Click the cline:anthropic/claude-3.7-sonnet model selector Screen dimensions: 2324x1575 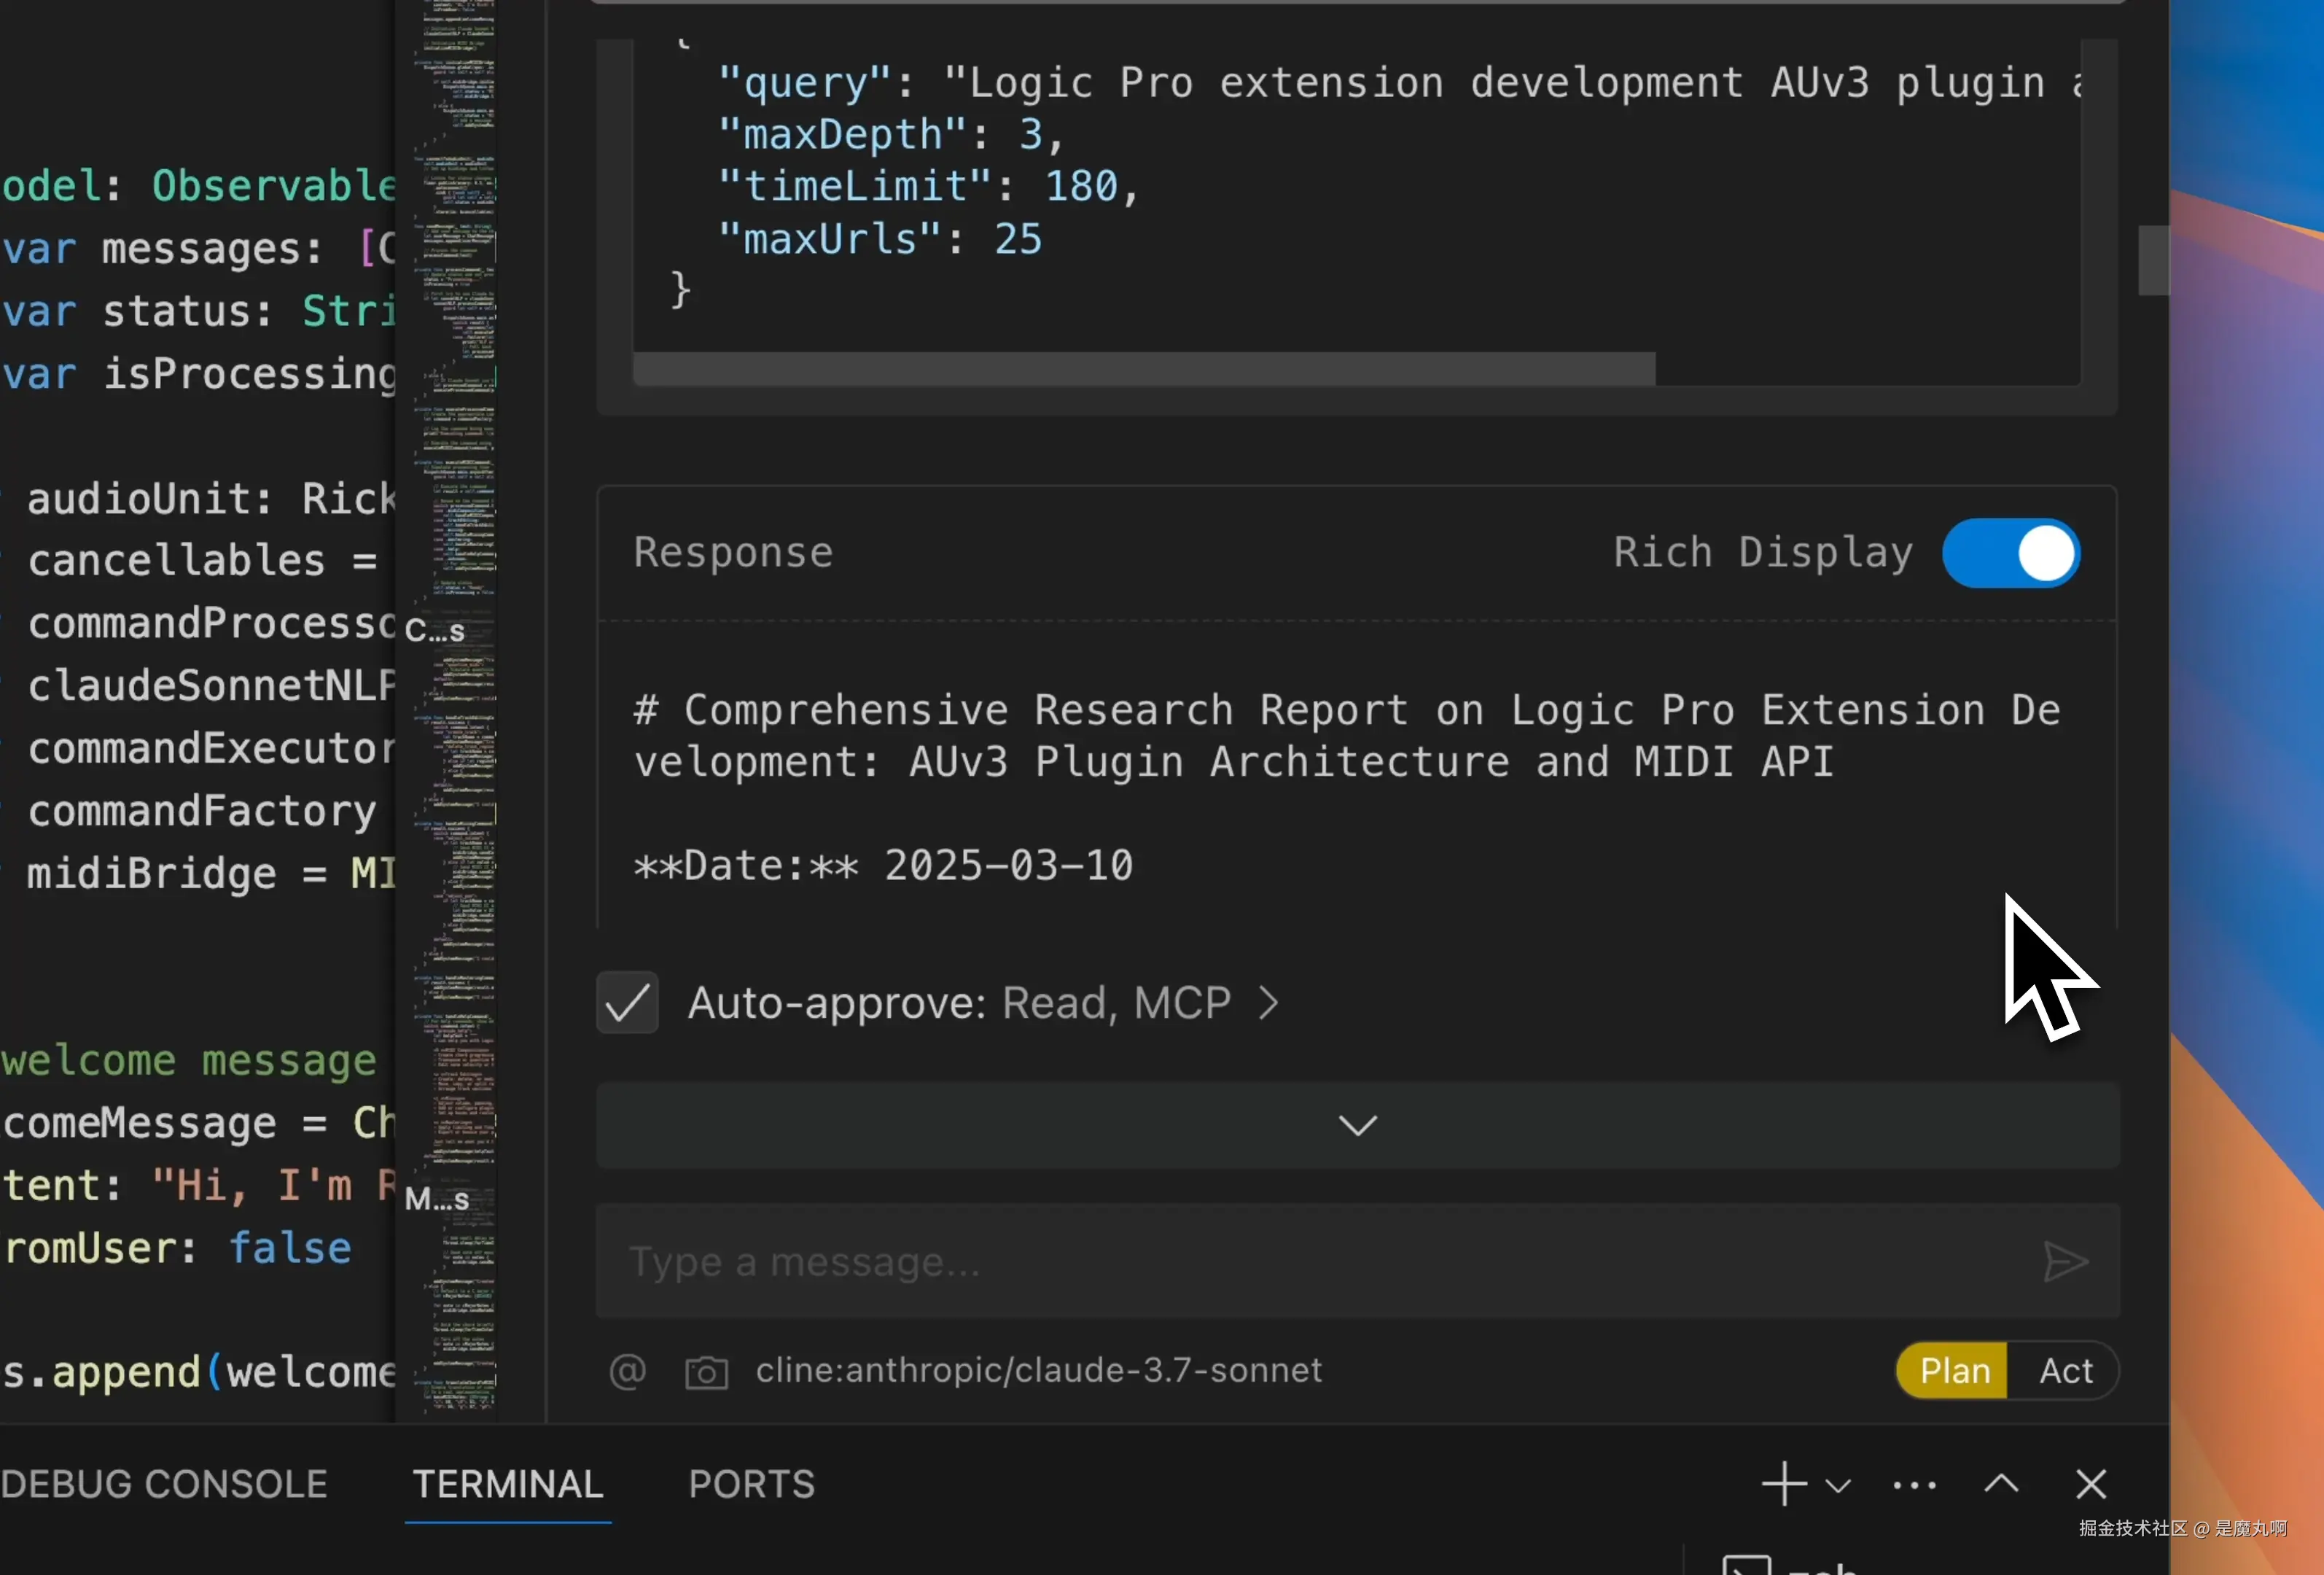(1038, 1371)
